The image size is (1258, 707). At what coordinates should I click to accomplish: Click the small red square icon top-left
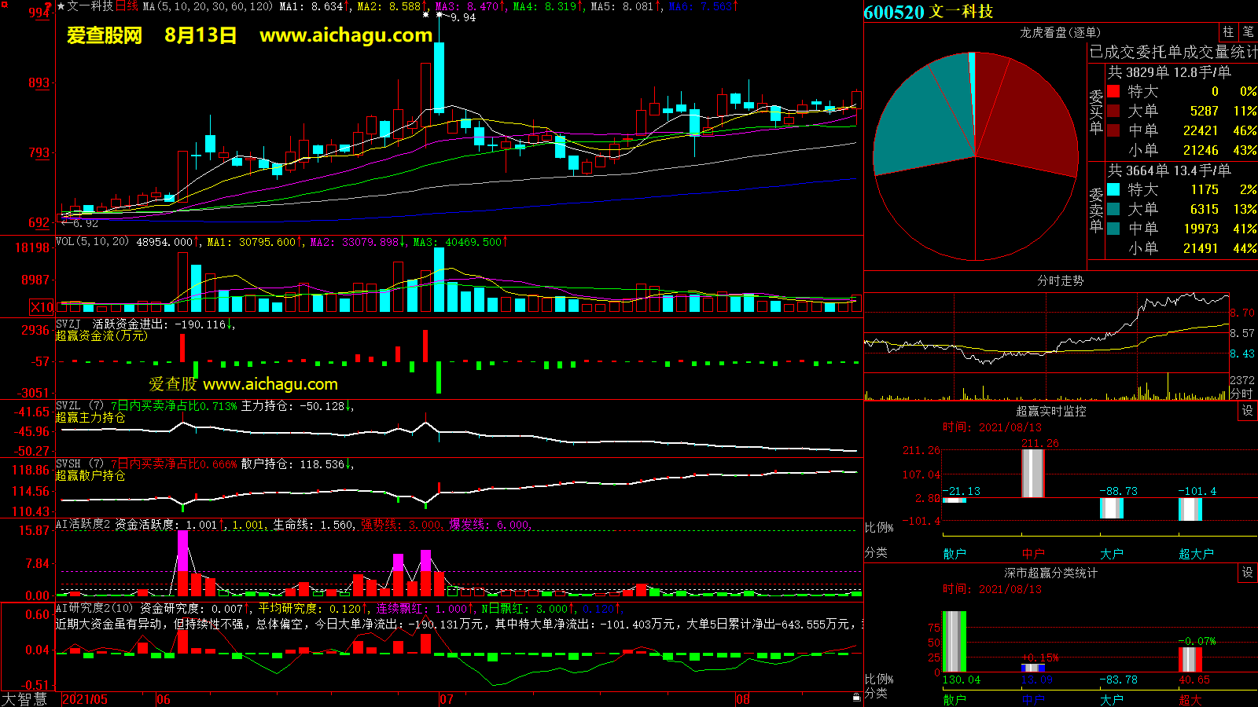pos(3,5)
